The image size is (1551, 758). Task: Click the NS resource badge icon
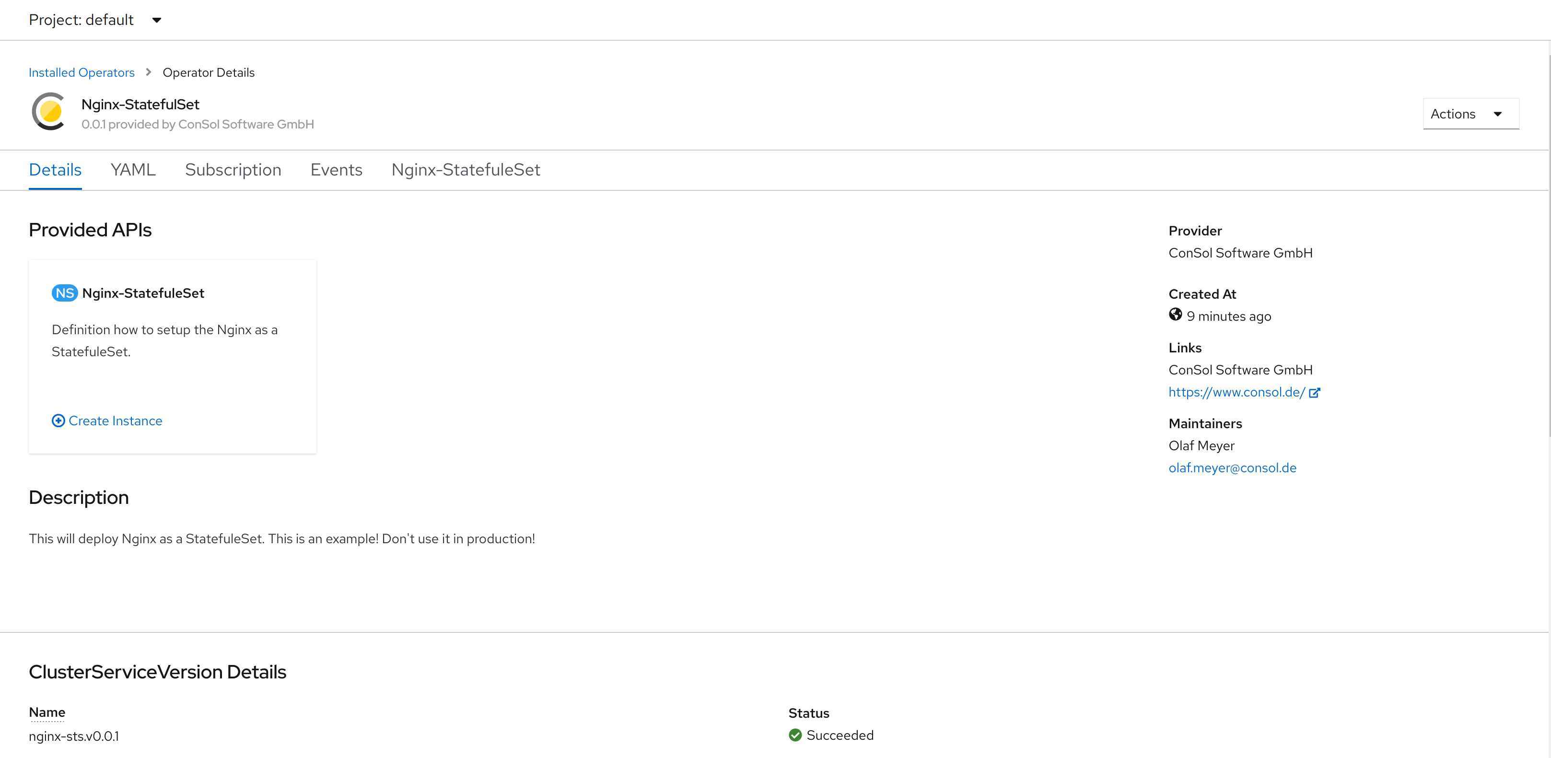coord(64,293)
